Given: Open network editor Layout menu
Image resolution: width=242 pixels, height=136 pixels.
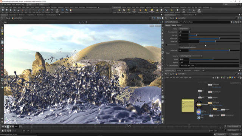Looking at the screenshot, I should (186, 77).
